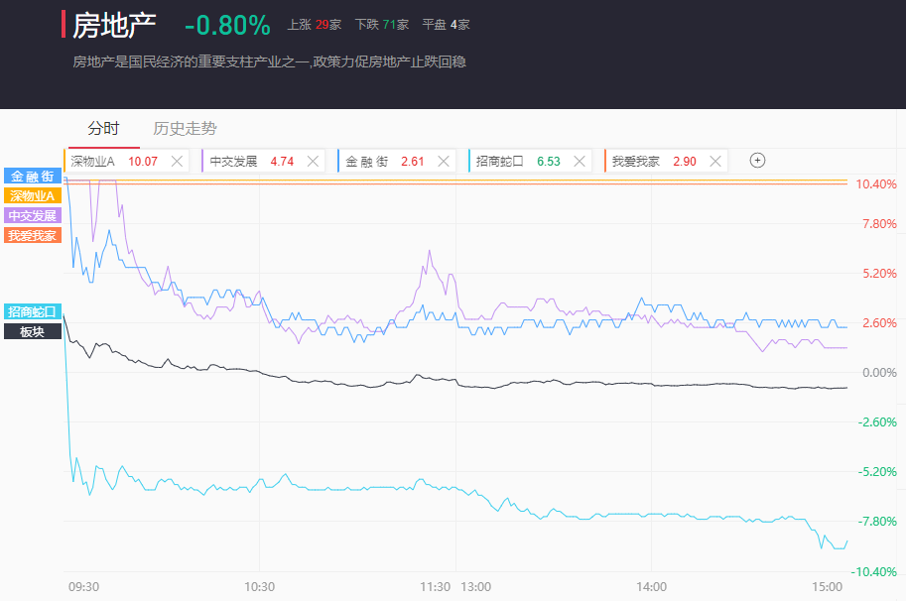Select the 分时 tab
This screenshot has height=601, width=906.
coord(103,128)
